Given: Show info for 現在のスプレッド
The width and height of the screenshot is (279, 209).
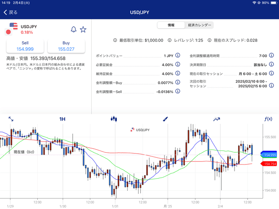Looking at the screenshot, I should click(x=209, y=40).
